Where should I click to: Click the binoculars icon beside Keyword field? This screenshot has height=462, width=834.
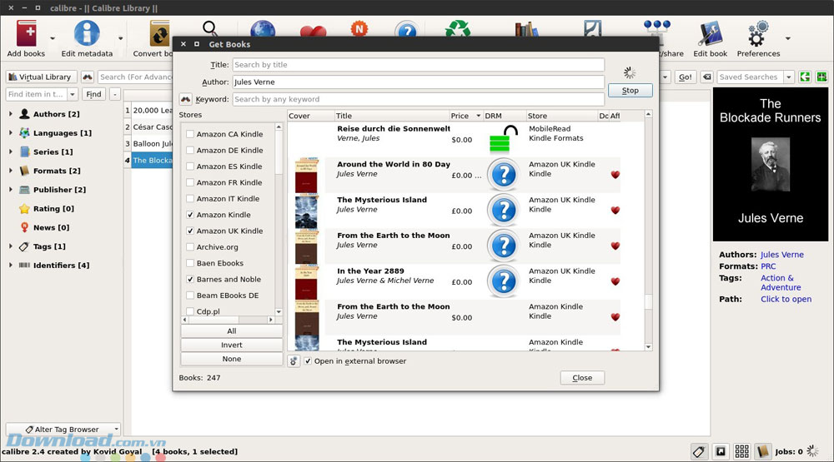185,99
